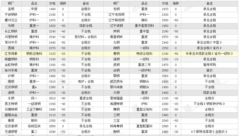Click the 宝钢 steel mill cell
This screenshot has width=239, height=136.
11,9
